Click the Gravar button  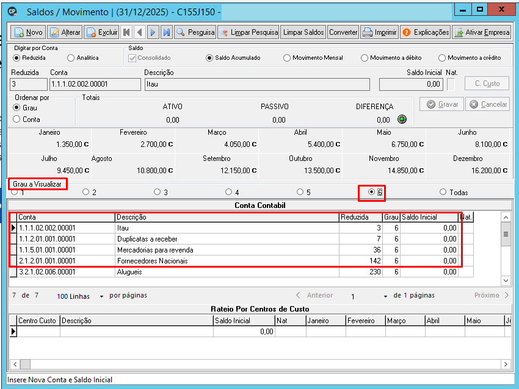pyautogui.click(x=441, y=104)
